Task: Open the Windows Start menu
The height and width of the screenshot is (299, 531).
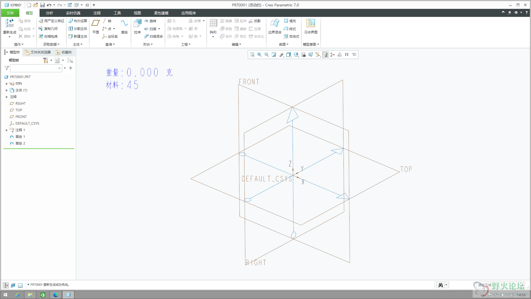Action: coord(5,295)
